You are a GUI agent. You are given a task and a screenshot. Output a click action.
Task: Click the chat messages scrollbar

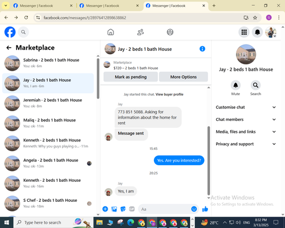coord(209,161)
